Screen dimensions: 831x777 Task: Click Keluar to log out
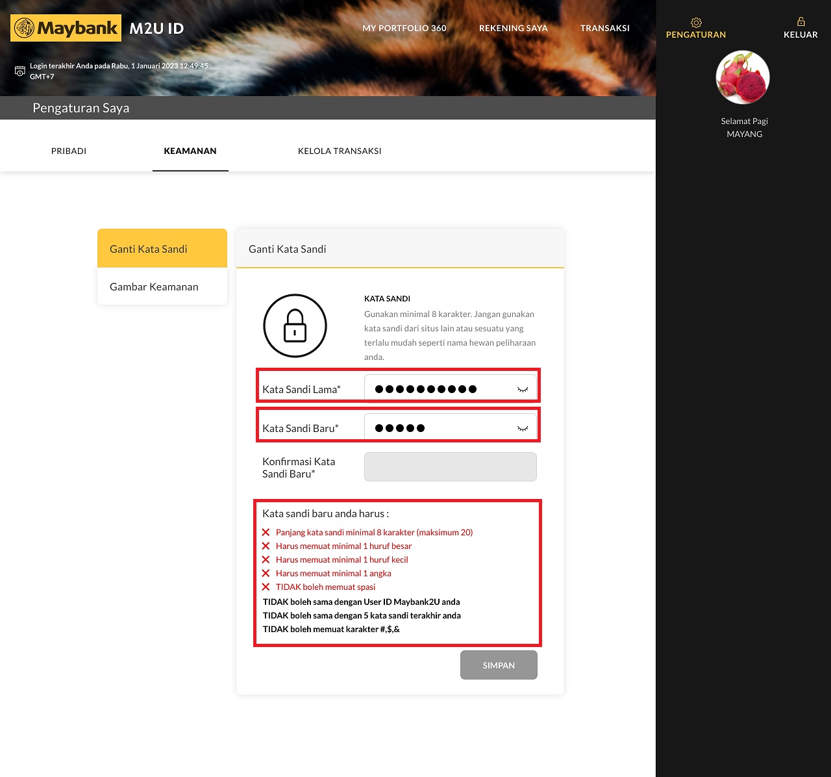(800, 34)
